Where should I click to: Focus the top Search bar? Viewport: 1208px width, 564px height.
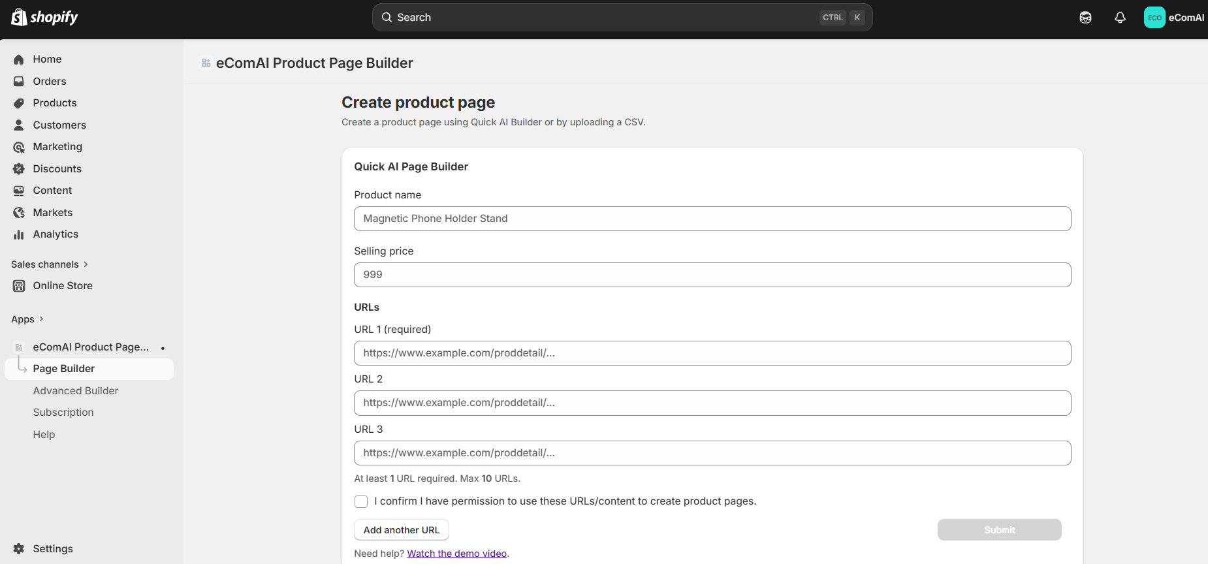[622, 18]
